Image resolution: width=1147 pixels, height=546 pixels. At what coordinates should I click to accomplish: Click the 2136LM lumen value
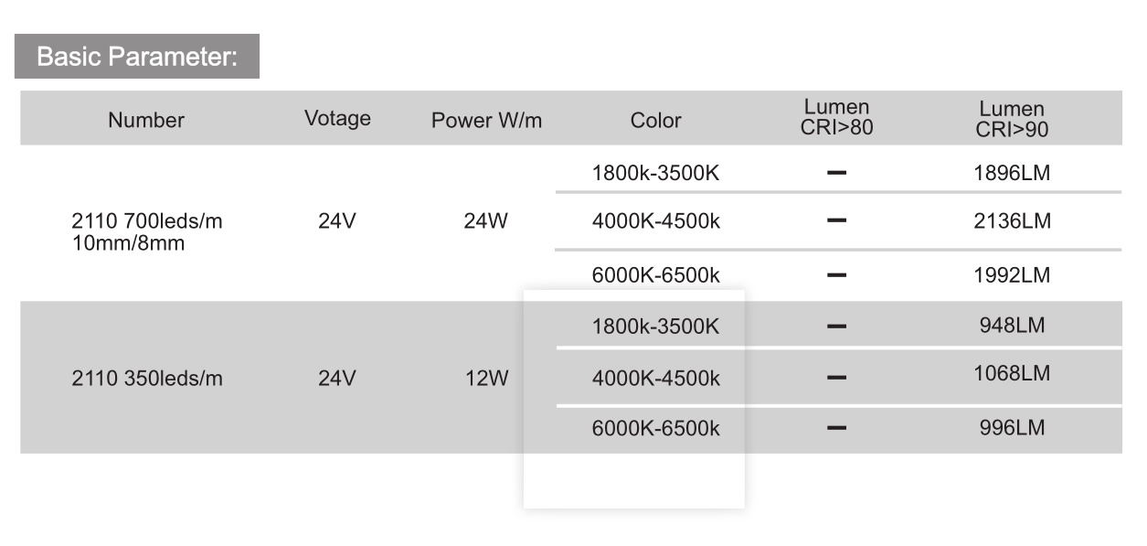(x=1012, y=221)
